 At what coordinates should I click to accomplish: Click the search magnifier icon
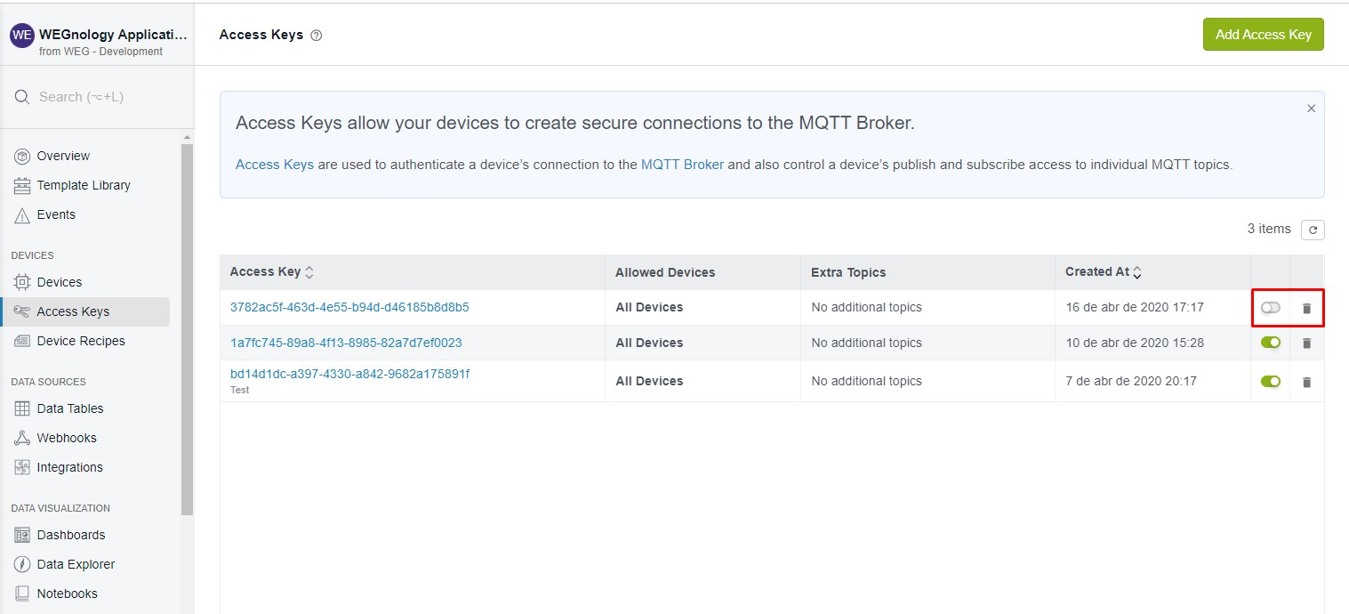pyautogui.click(x=22, y=97)
